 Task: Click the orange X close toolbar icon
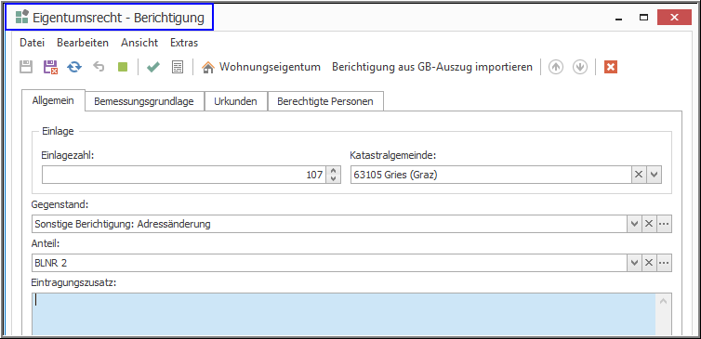click(611, 67)
